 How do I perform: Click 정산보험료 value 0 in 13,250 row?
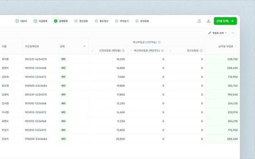pos(202,103)
